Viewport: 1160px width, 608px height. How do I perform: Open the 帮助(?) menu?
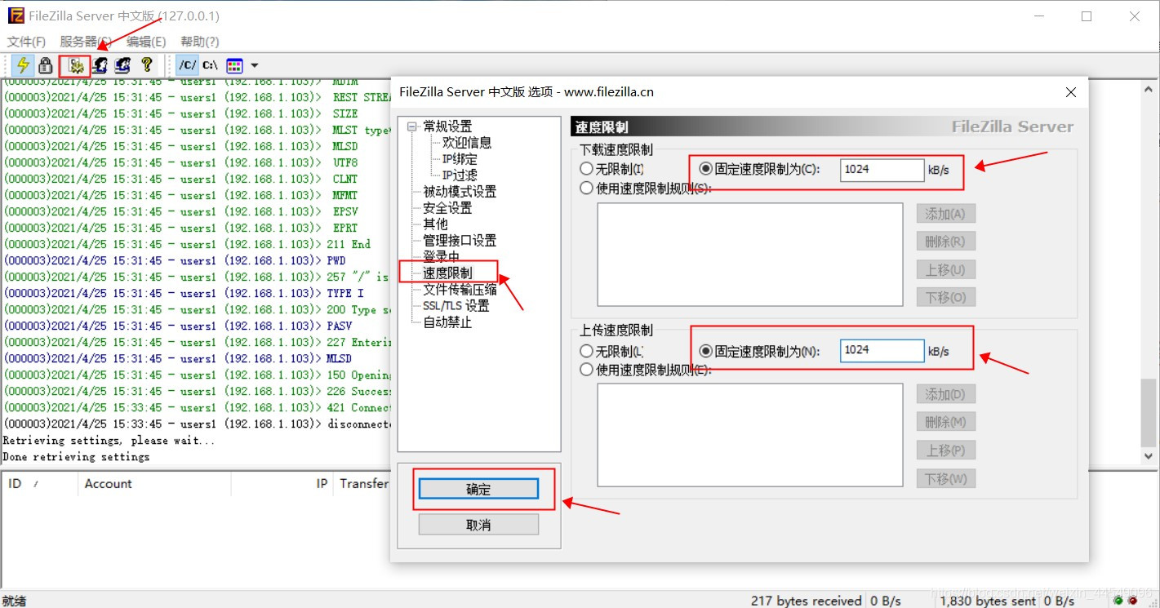200,42
